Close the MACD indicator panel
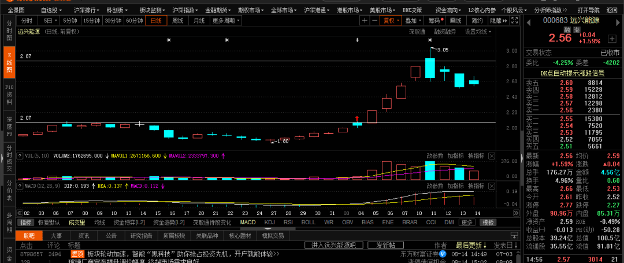624x263 pixels. [492, 186]
